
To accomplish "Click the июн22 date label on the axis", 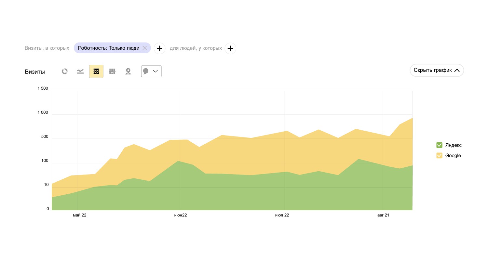I will [x=181, y=215].
